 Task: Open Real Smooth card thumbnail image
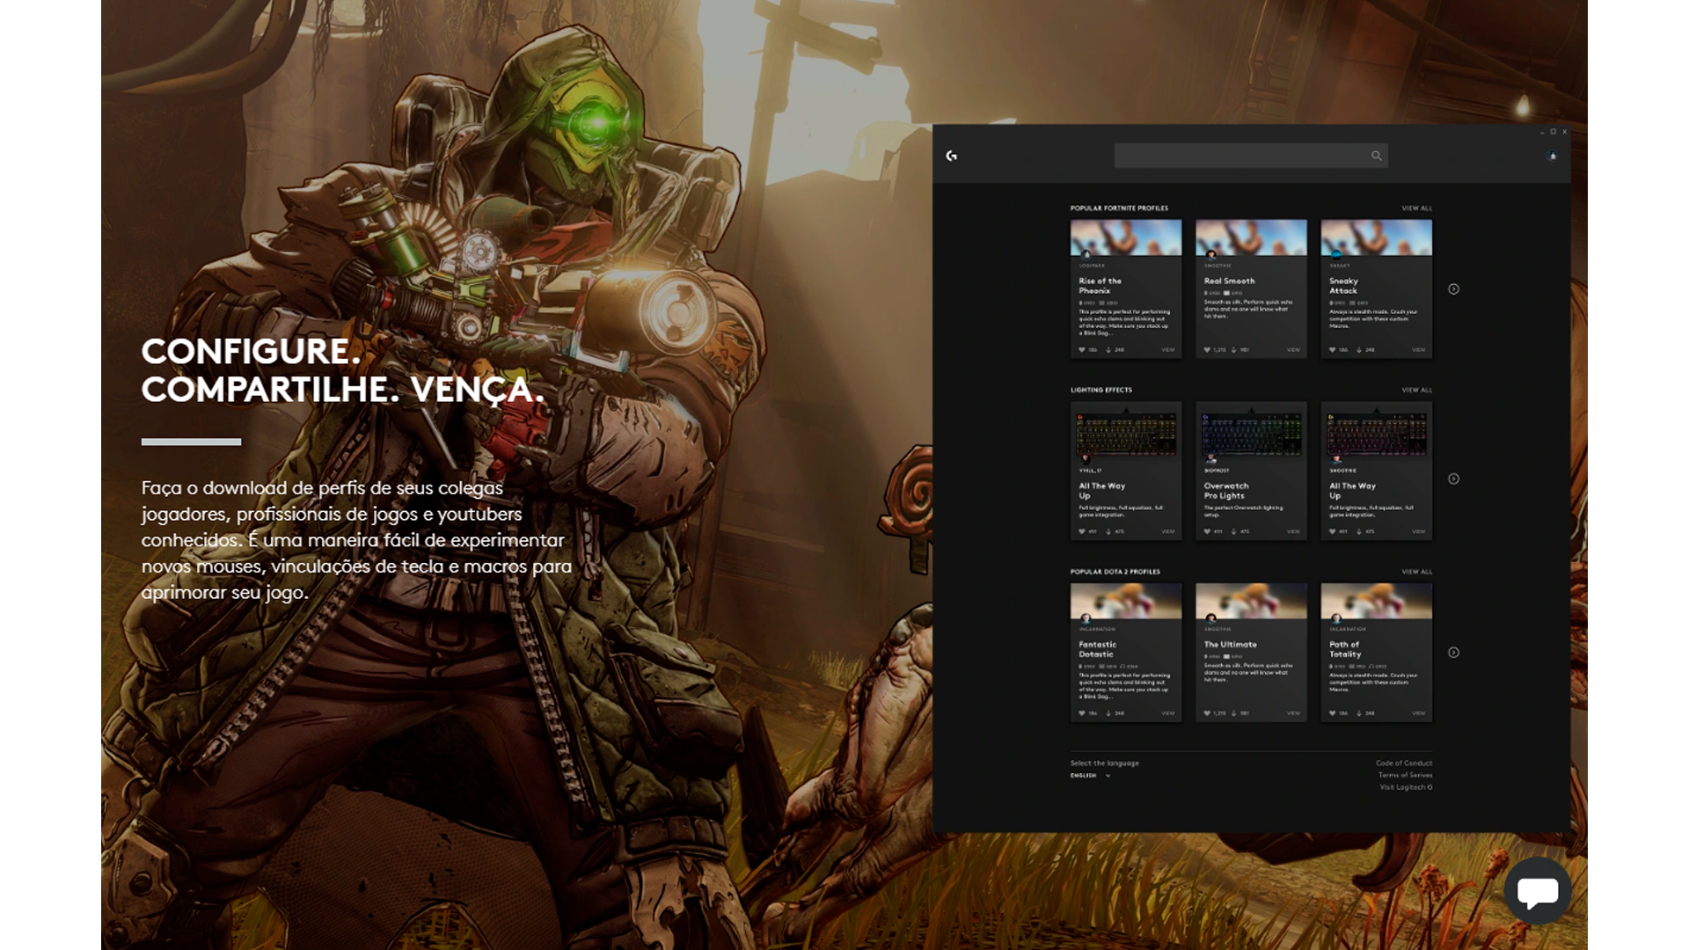tap(1251, 237)
